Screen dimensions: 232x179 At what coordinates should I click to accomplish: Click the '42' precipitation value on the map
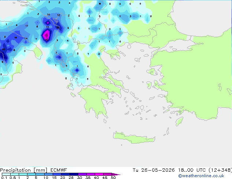coord(47,40)
